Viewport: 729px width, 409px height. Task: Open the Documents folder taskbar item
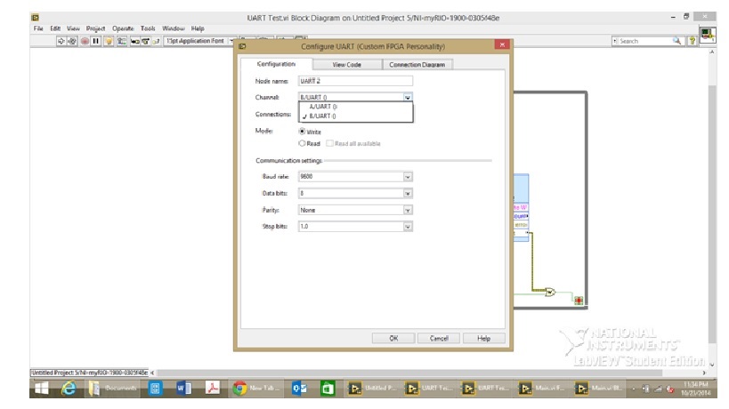(114, 389)
